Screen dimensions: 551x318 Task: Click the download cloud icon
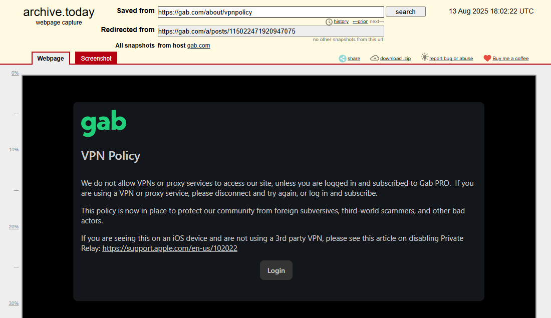pyautogui.click(x=375, y=58)
